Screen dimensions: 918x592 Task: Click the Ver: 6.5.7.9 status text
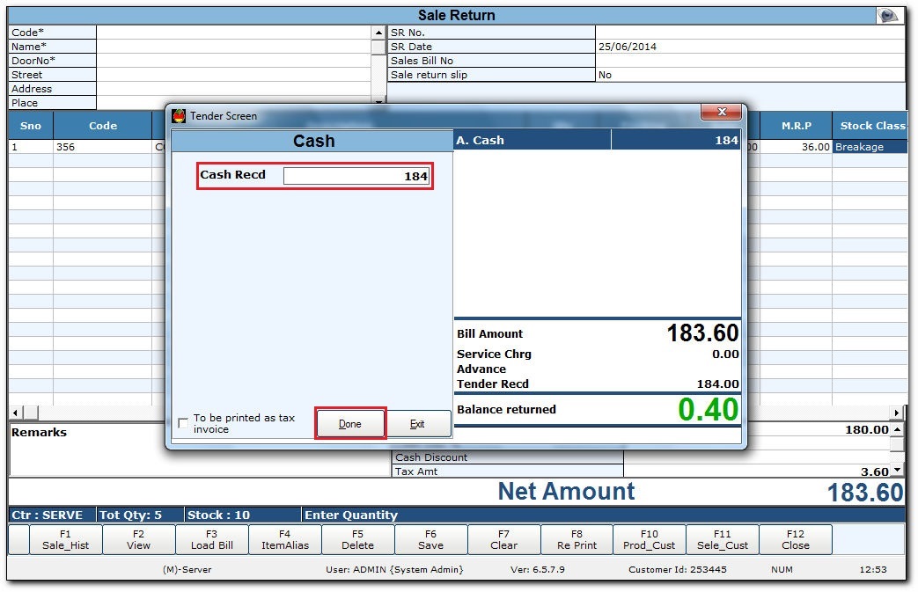pos(538,569)
